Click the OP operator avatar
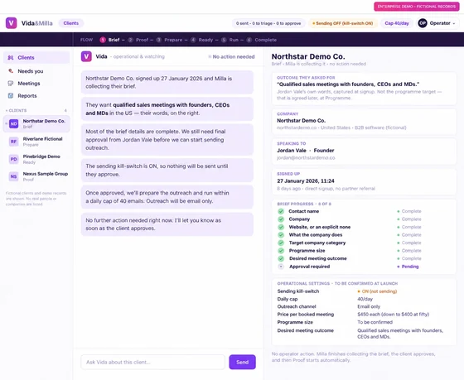The image size is (464, 380). coord(423,23)
